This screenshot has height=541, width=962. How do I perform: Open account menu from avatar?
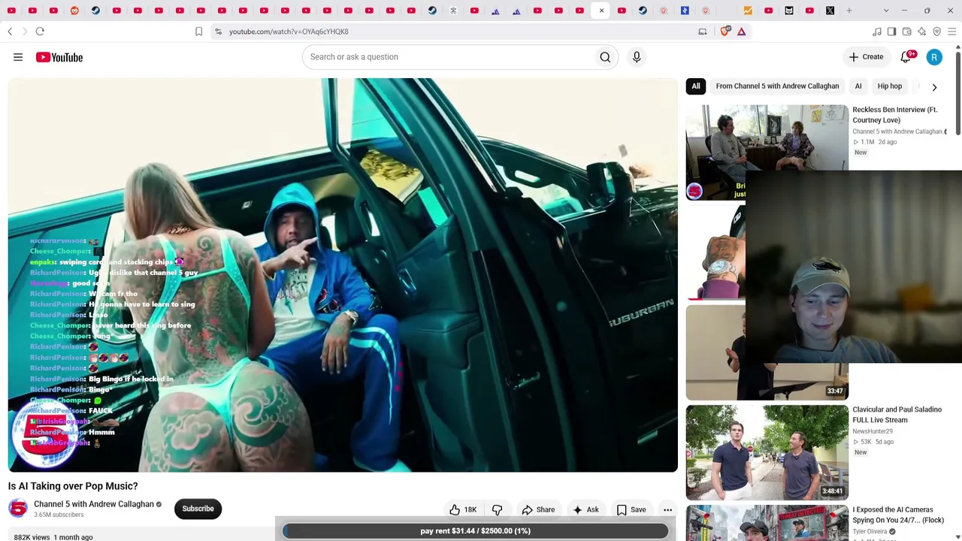click(x=934, y=57)
